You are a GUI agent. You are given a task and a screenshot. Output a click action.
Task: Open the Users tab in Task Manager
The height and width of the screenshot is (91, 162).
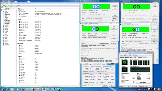145,57
